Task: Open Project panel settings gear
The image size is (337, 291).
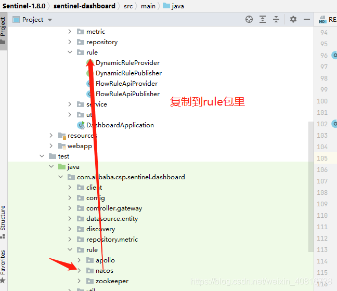Action: (293, 19)
